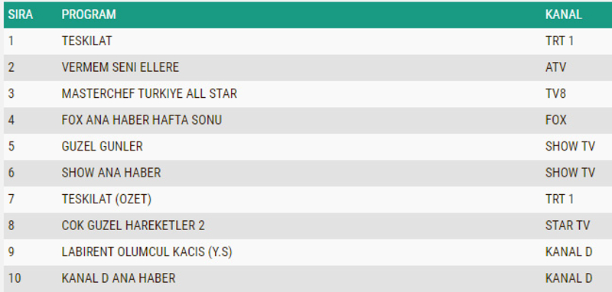Select the FOX channel cell
Screen dimensions: 612x292
click(x=556, y=120)
